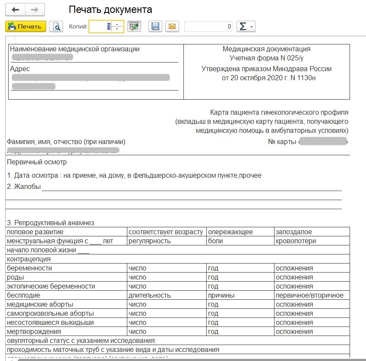Click the Копий number input field
Image resolution: width=366 pixels, height=361 pixels.
(x=101, y=27)
